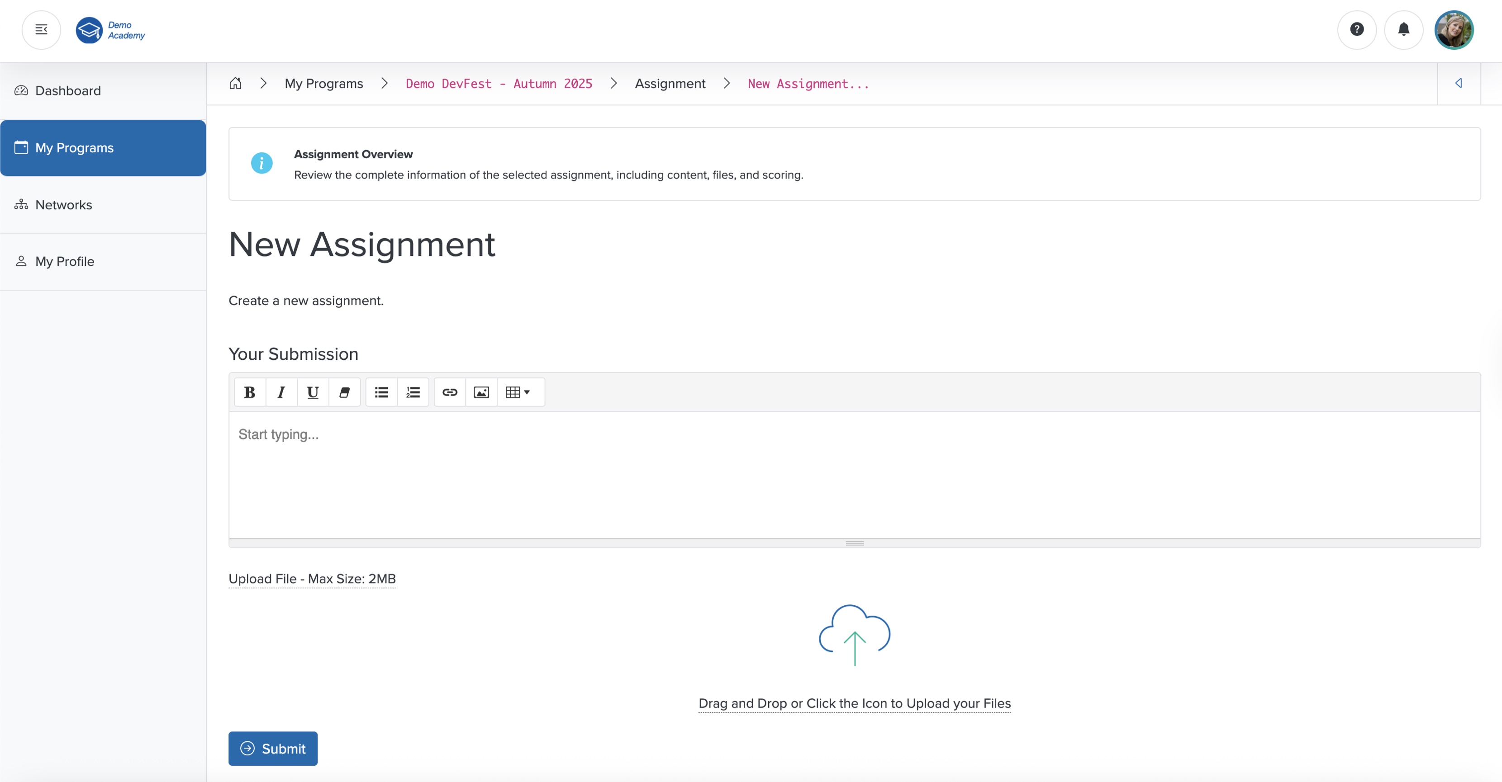This screenshot has height=782, width=1502.
Task: Select the Underline formatting icon
Action: (313, 391)
